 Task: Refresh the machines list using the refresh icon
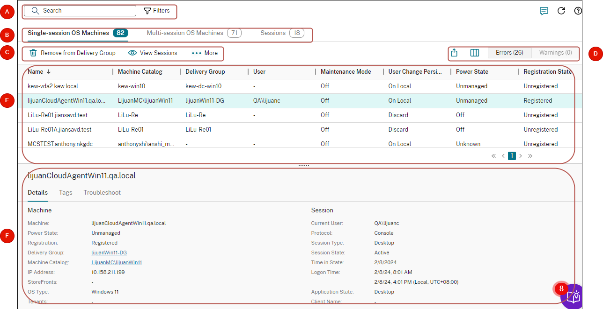pyautogui.click(x=561, y=11)
